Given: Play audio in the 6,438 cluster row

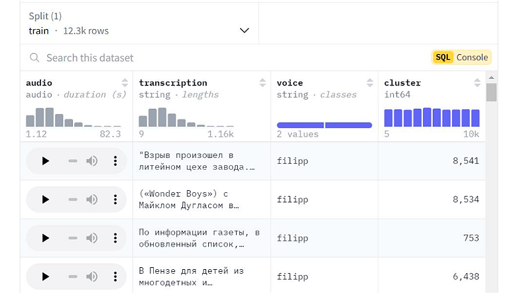Looking at the screenshot, I should (x=45, y=276).
